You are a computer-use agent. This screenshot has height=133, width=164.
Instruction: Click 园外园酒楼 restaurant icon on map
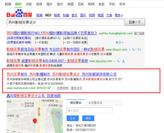point(57,101)
